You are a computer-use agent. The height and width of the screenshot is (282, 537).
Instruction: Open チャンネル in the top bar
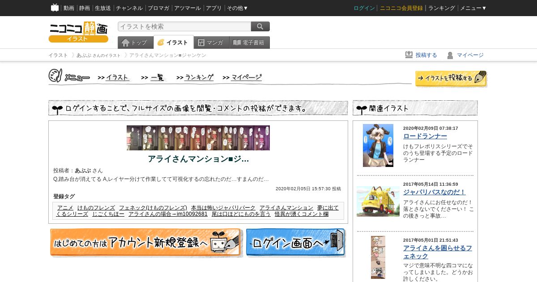129,8
